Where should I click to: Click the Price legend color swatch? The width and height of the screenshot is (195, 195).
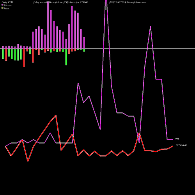click(2, 8)
